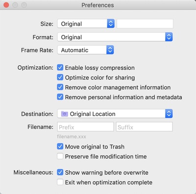The image size is (196, 194).
Task: Open the Size dropdown set to Original
Action: tap(86, 24)
